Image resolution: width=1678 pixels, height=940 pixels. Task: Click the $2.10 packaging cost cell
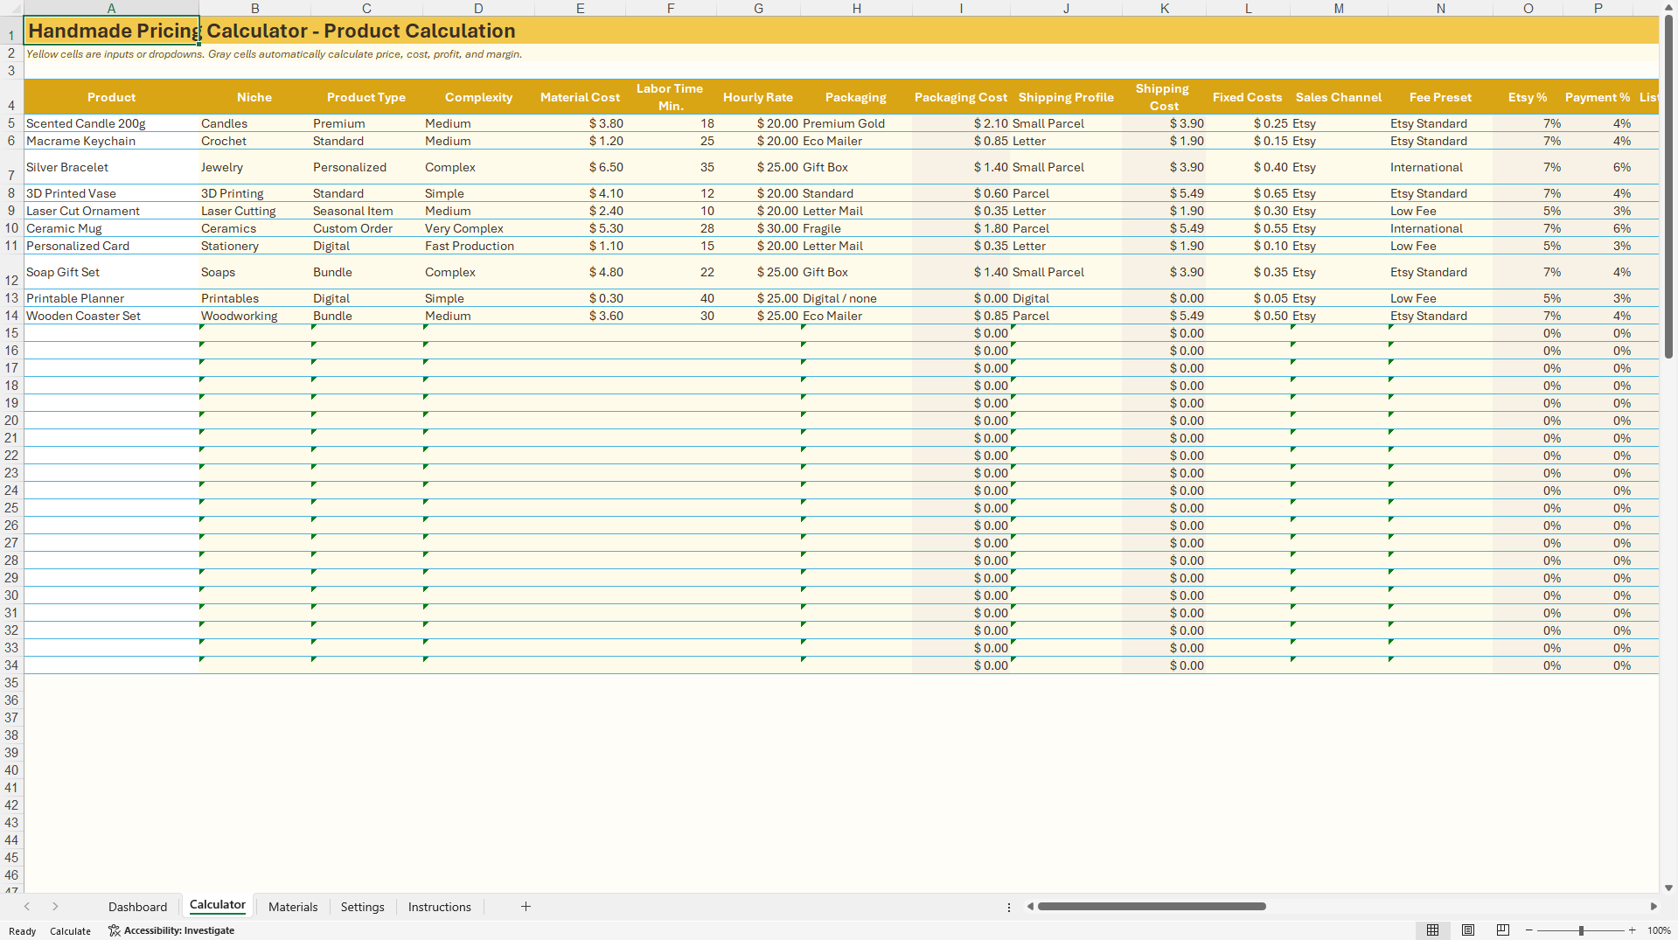point(961,123)
